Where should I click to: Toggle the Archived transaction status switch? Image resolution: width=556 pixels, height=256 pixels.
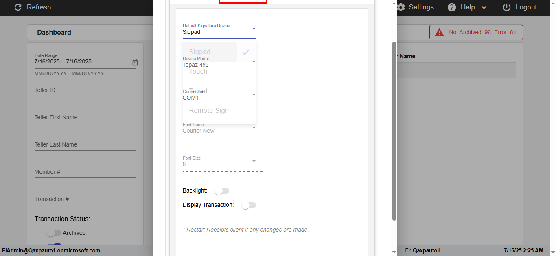pyautogui.click(x=54, y=233)
